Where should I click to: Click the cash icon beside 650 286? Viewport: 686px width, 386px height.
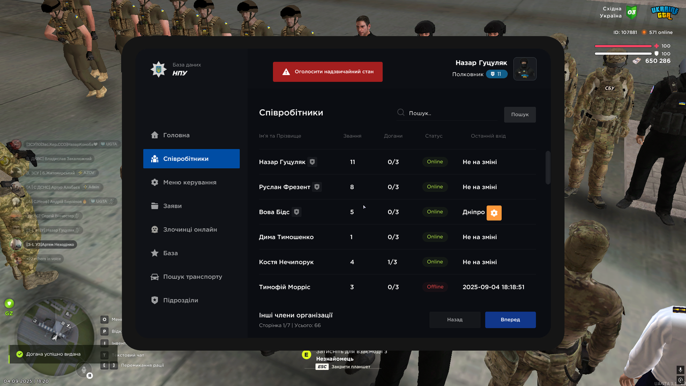click(636, 61)
